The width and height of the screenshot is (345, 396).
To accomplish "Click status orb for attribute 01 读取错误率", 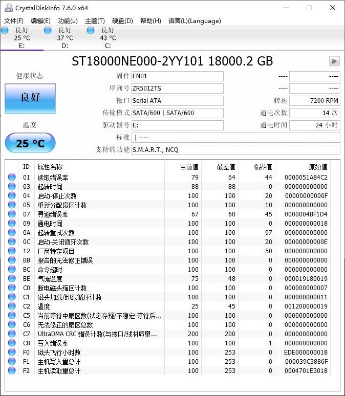I will click(x=12, y=178).
